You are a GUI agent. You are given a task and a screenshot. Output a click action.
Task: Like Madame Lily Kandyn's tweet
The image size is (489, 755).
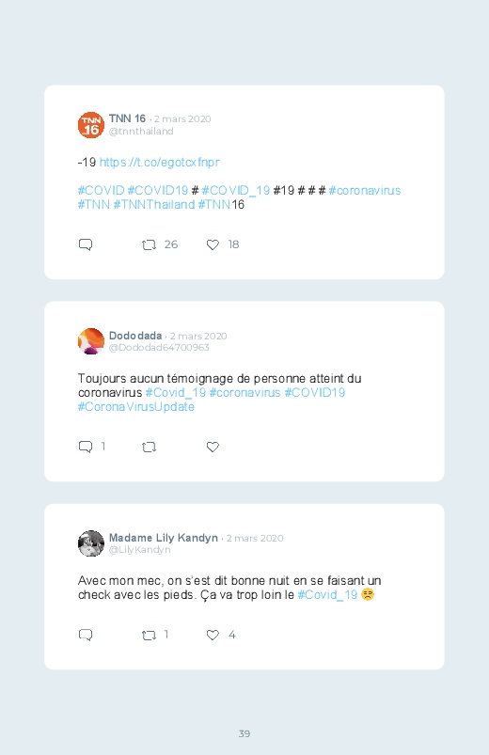(x=213, y=635)
